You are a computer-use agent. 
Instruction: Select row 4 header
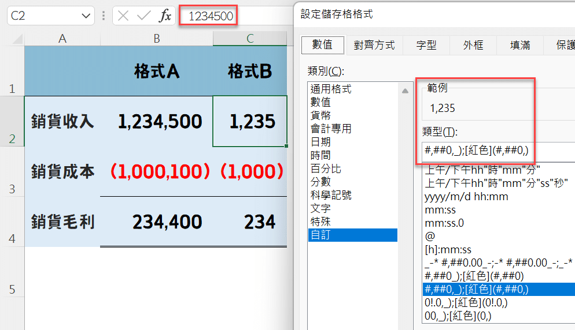pyautogui.click(x=12, y=222)
